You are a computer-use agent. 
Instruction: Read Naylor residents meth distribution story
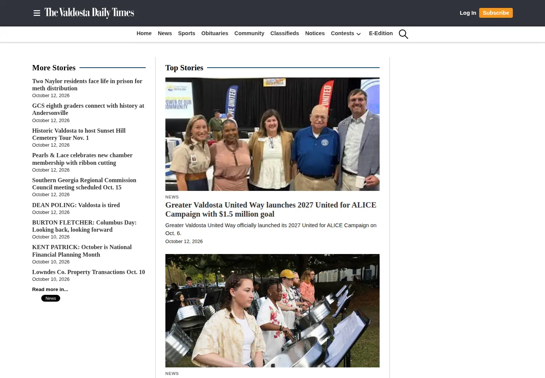pyautogui.click(x=87, y=85)
